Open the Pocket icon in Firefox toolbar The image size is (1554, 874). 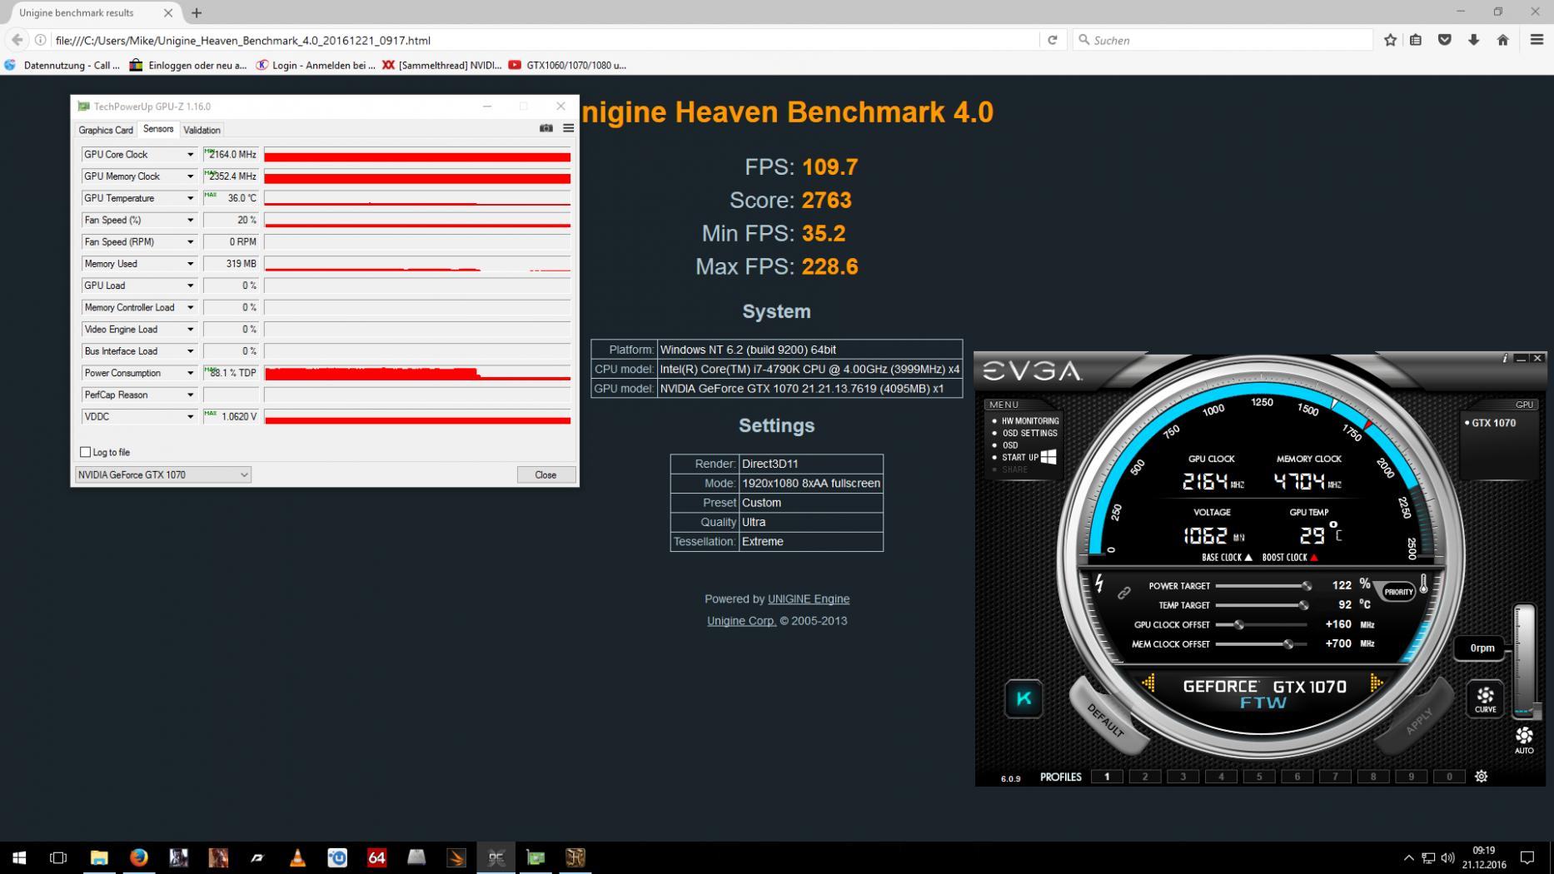1445,40
